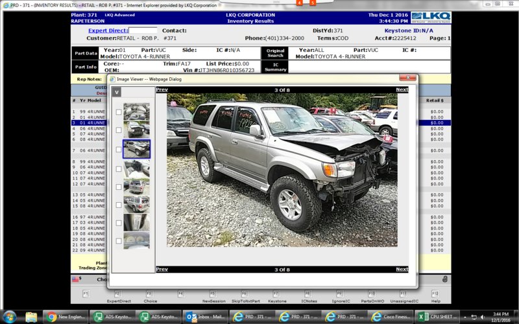Check the box beside the gauge-cluster thumbnail
Screen dimensions: 519x324
click(x=119, y=241)
